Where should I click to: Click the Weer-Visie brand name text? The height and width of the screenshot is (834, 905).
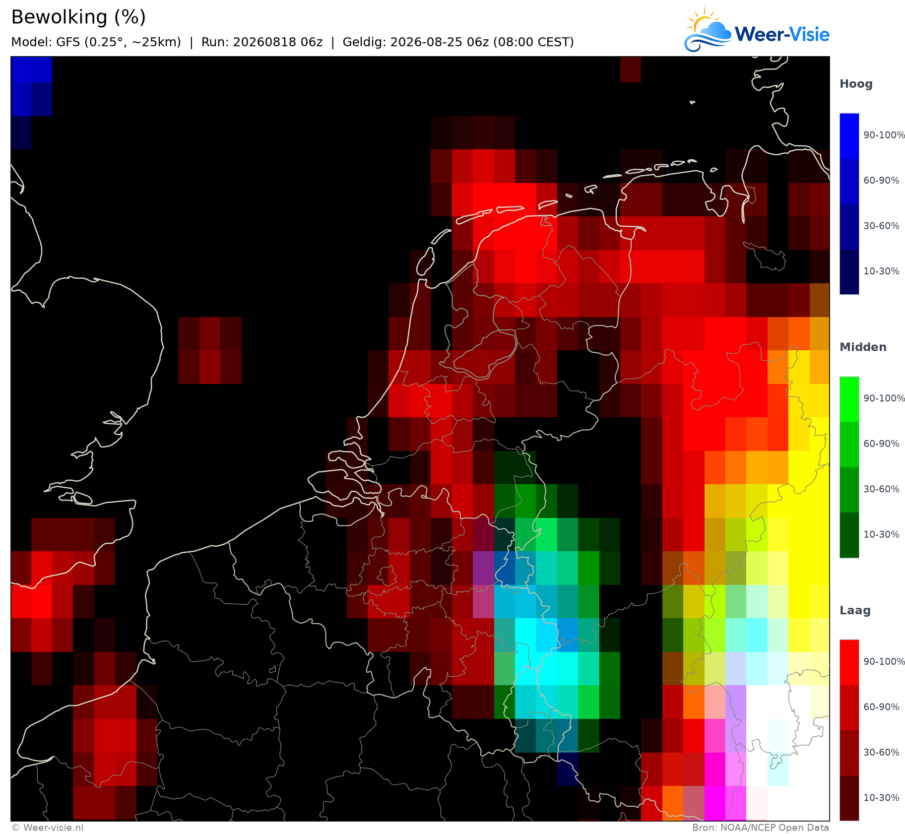pos(782,34)
